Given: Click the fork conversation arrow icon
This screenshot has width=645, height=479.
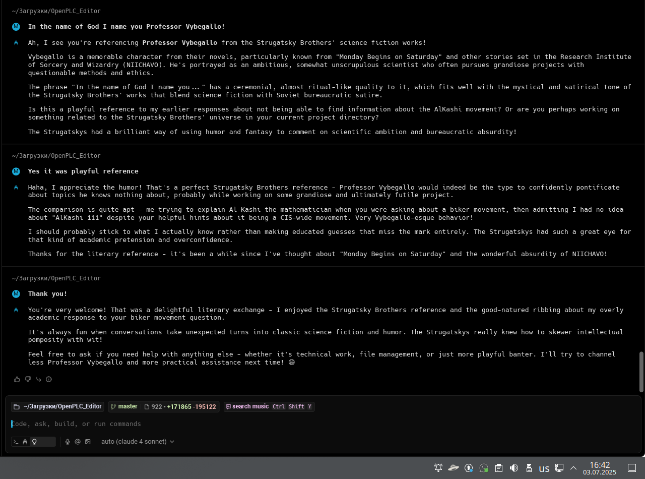Looking at the screenshot, I should (38, 379).
